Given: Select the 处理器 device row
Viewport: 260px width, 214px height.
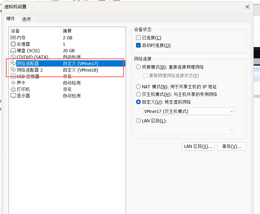Looking at the screenshot, I should (x=67, y=44).
